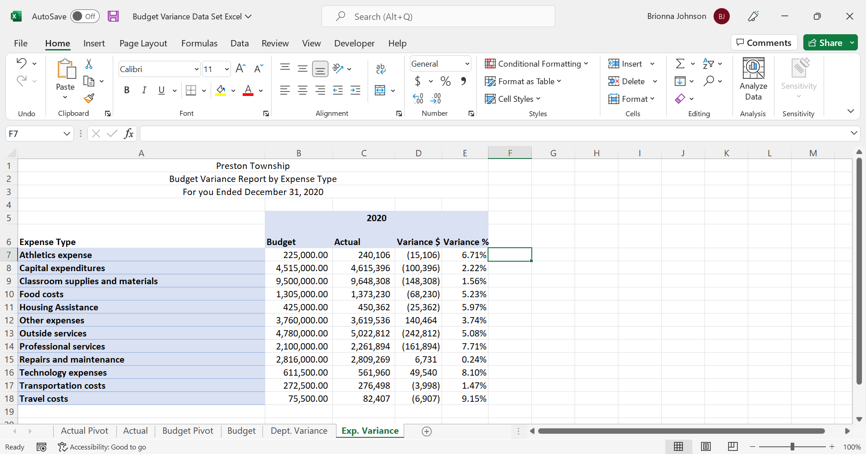Open the Calibri font name dropdown
Screen dimensions: 866x454
pos(196,69)
